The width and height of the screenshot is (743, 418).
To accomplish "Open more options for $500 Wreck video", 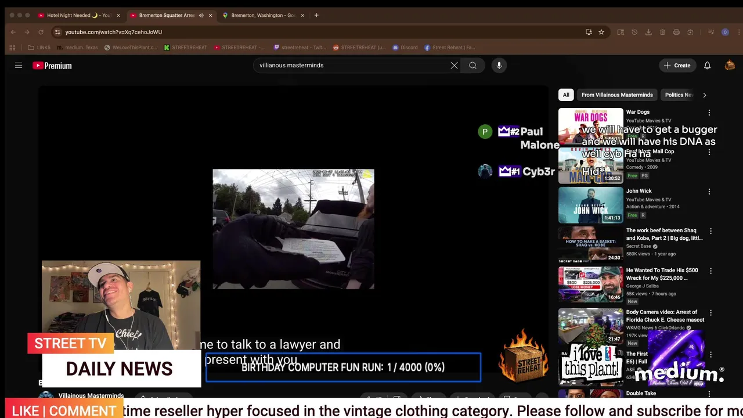I will 710,271.
